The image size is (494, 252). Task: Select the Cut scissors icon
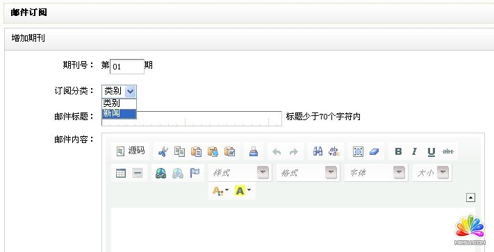tap(163, 151)
